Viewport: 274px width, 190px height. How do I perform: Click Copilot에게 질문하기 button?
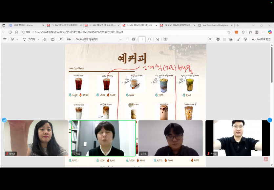(x=87, y=39)
